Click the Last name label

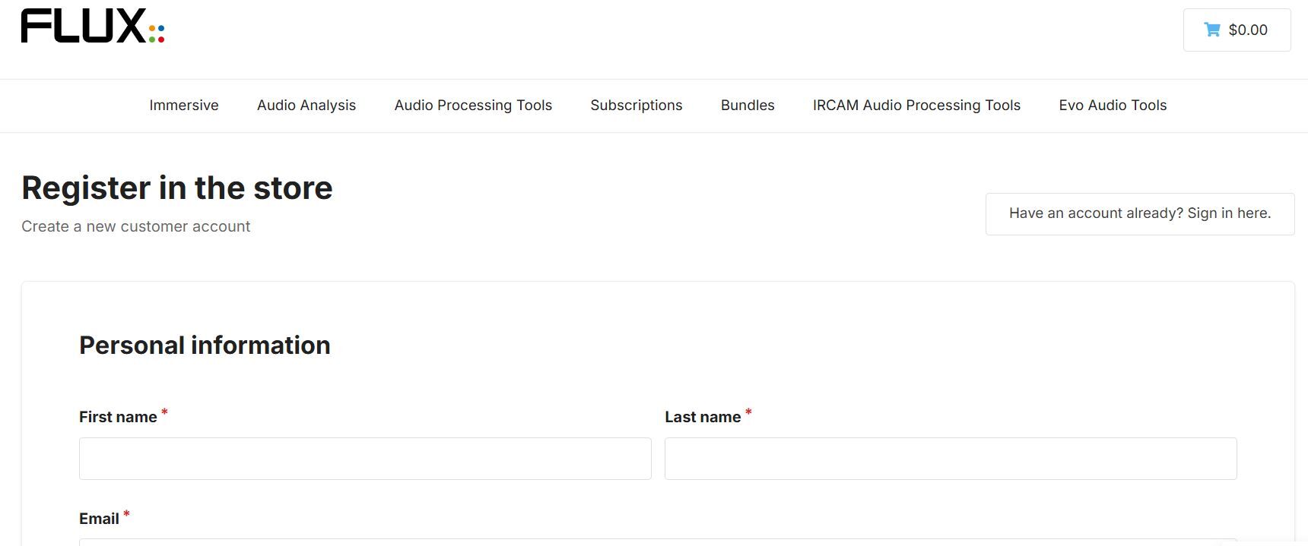tap(703, 417)
